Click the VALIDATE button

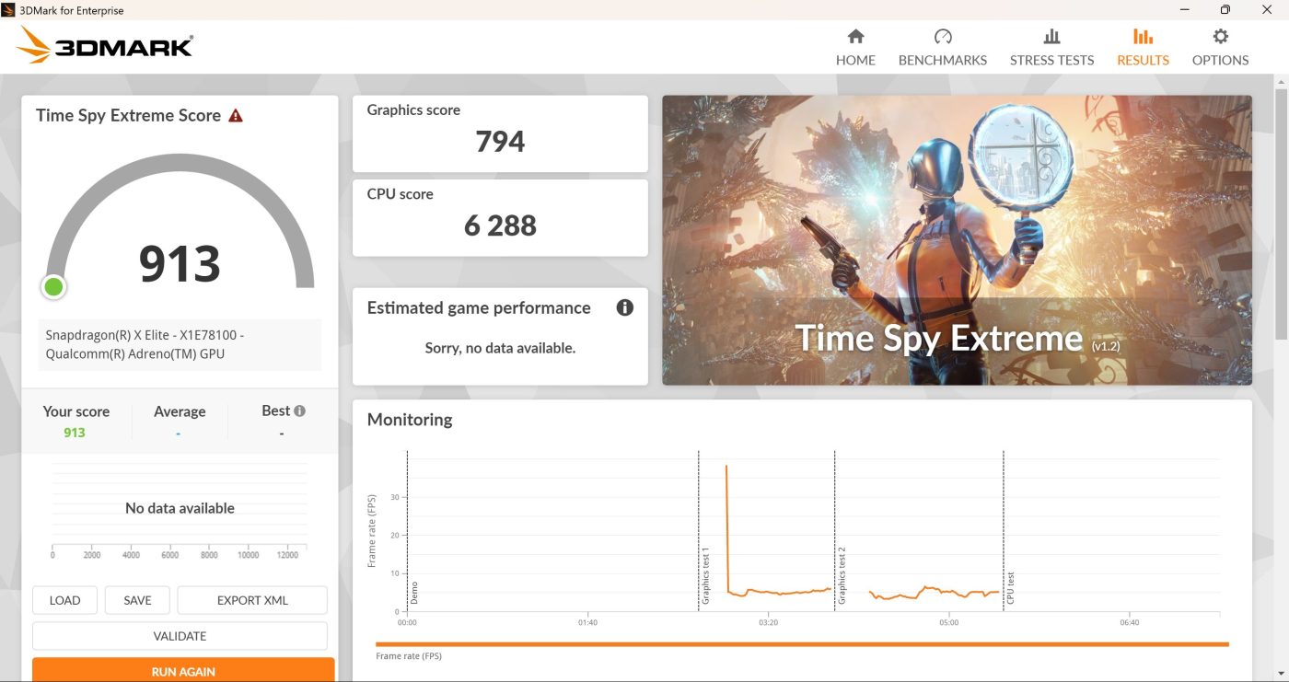(180, 636)
